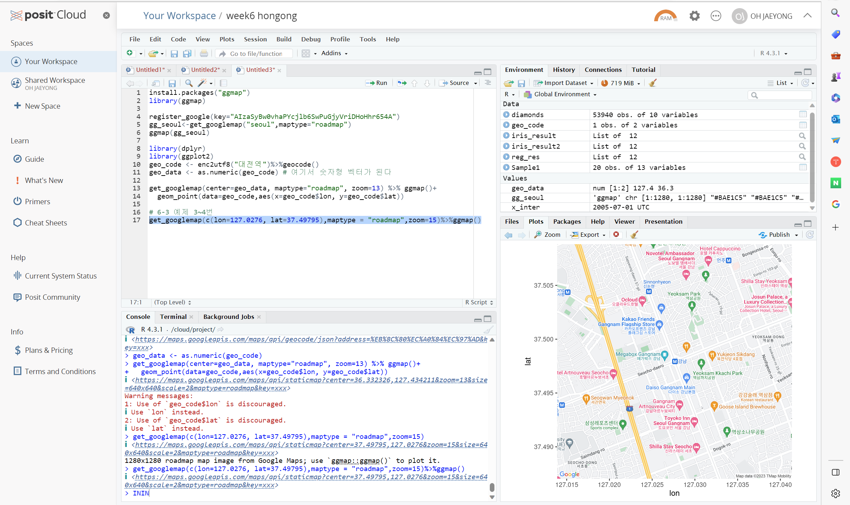Screen dimensions: 850x505
Task: Save current document with floppy icon
Action: tap(172, 83)
